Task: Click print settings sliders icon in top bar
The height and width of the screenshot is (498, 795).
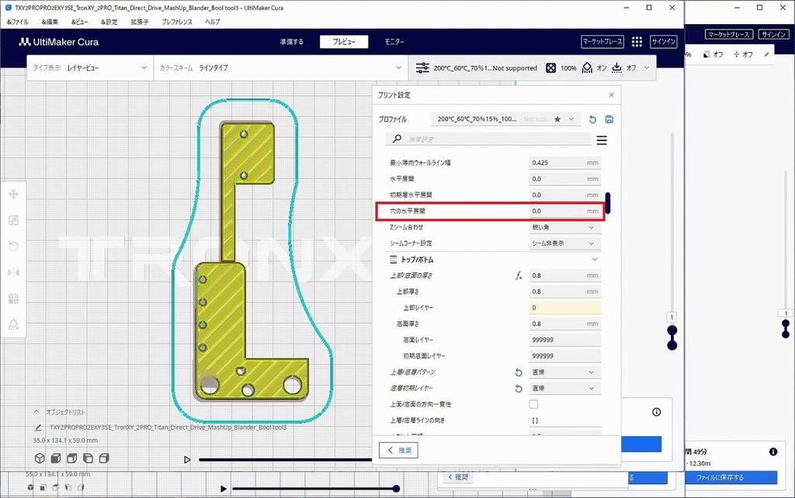Action: coord(422,68)
